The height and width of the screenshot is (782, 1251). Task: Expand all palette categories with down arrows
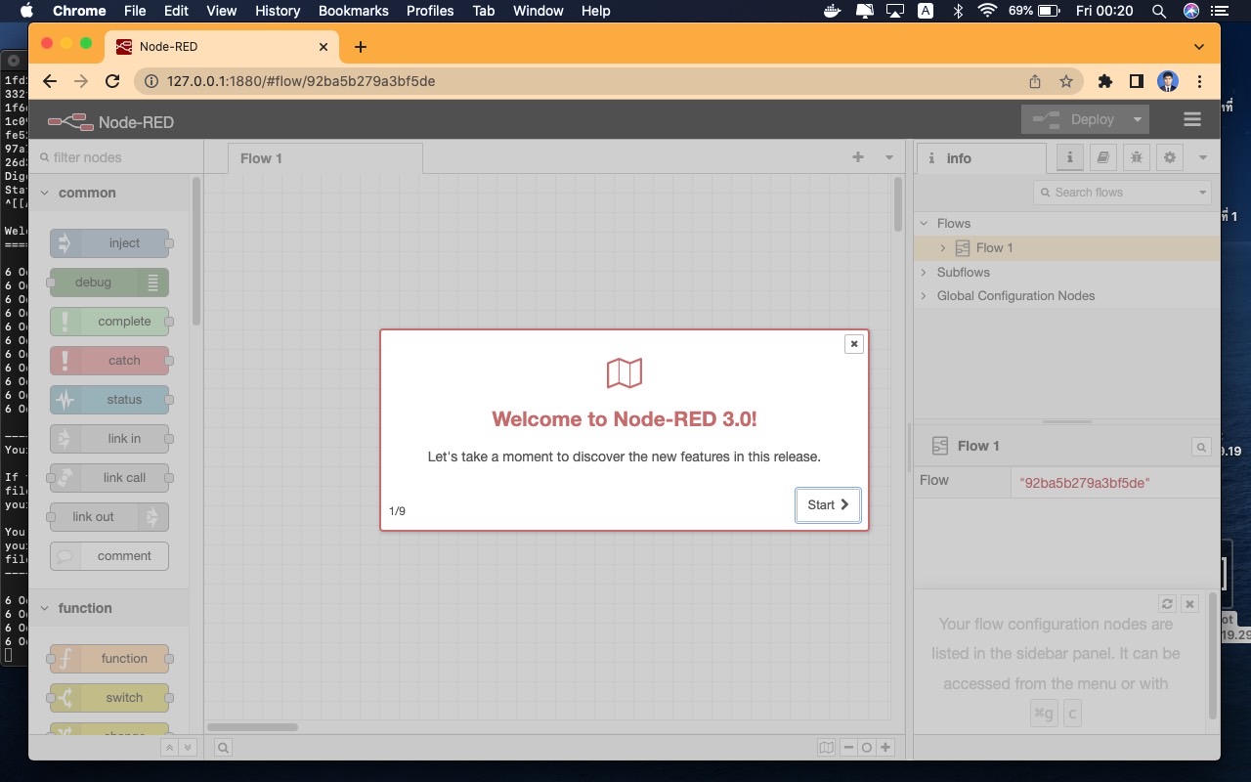click(x=188, y=748)
